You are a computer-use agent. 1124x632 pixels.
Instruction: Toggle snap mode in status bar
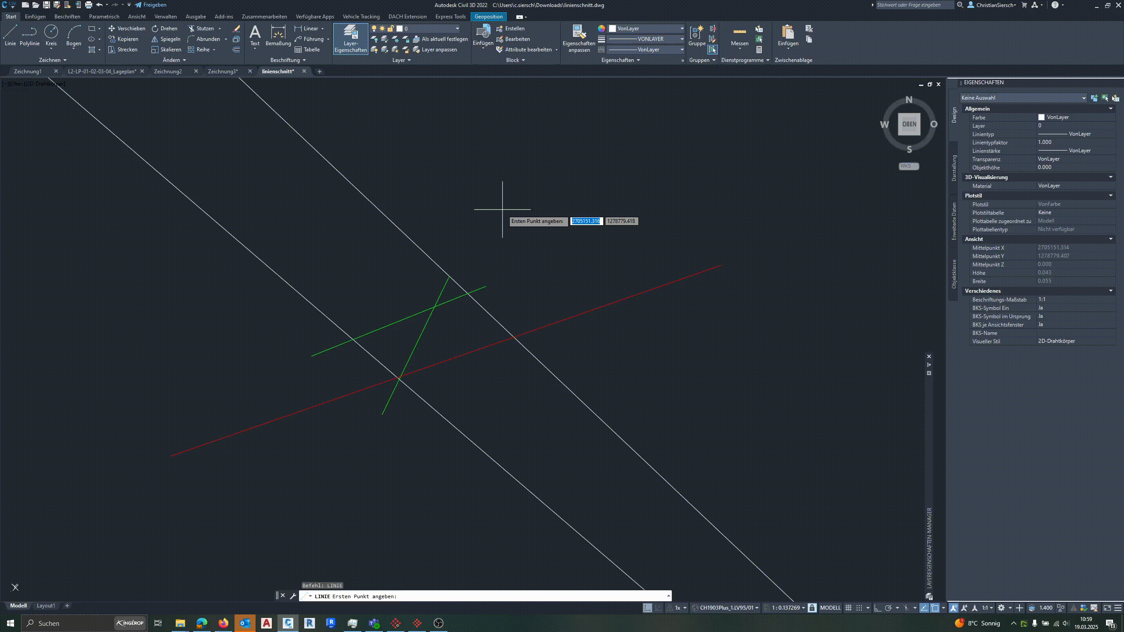click(x=859, y=608)
